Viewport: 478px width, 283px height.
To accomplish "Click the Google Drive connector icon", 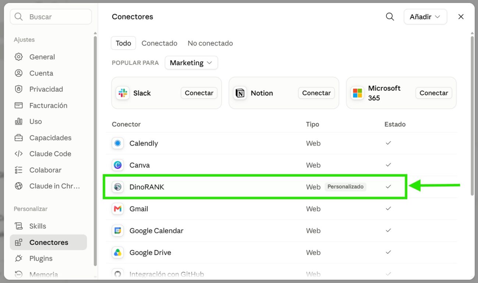I will coord(118,253).
